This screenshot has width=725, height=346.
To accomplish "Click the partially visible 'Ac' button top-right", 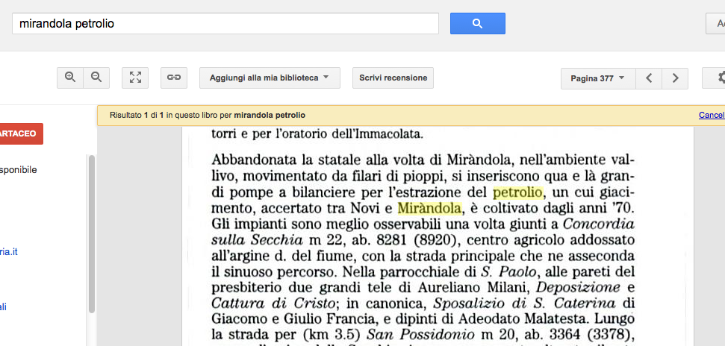I will pyautogui.click(x=717, y=24).
